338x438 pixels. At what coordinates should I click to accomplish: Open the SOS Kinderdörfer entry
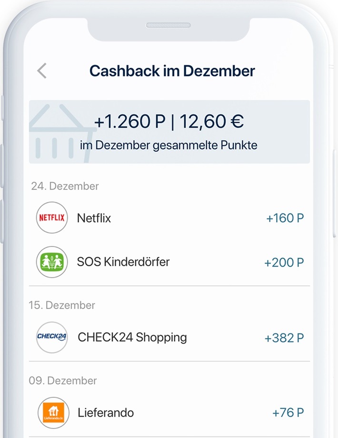(123, 262)
